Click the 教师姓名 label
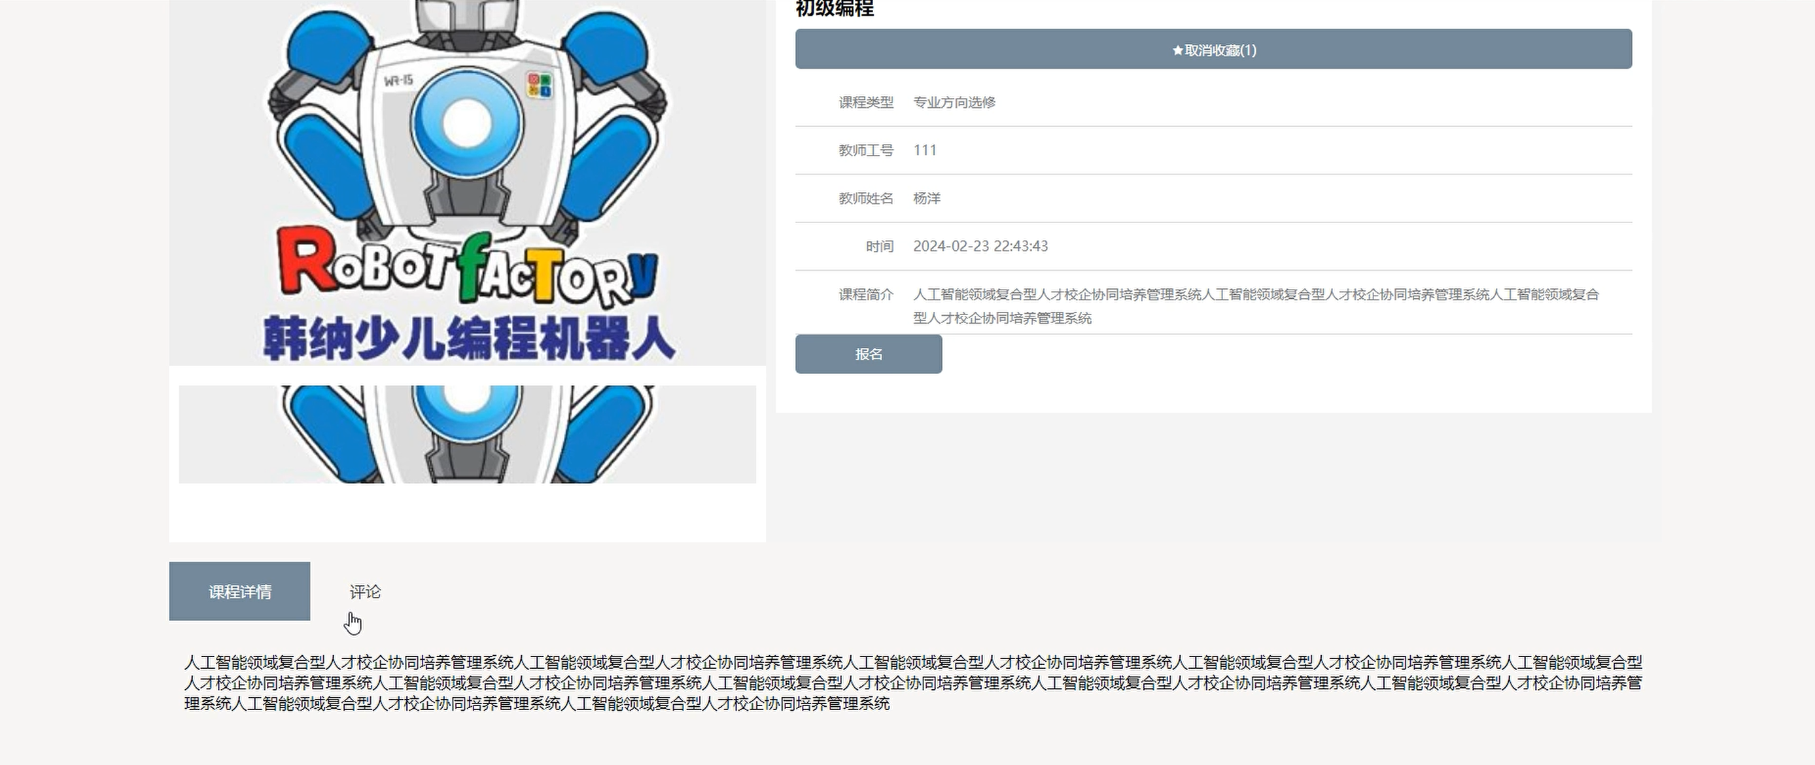 866,199
